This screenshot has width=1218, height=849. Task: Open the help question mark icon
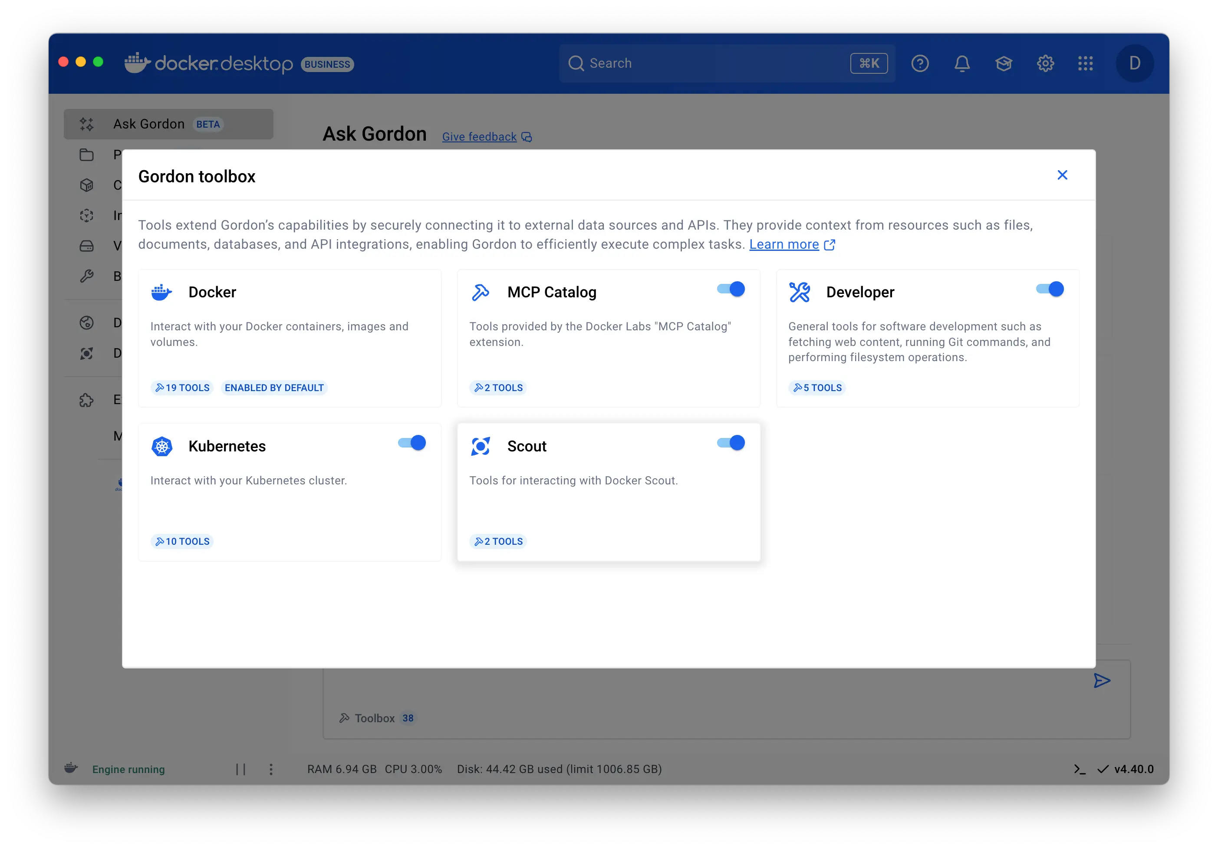(920, 64)
